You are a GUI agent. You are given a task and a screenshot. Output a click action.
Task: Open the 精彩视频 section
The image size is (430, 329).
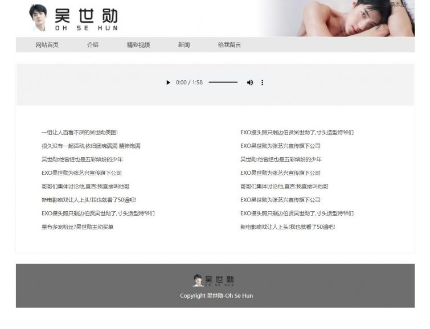138,45
